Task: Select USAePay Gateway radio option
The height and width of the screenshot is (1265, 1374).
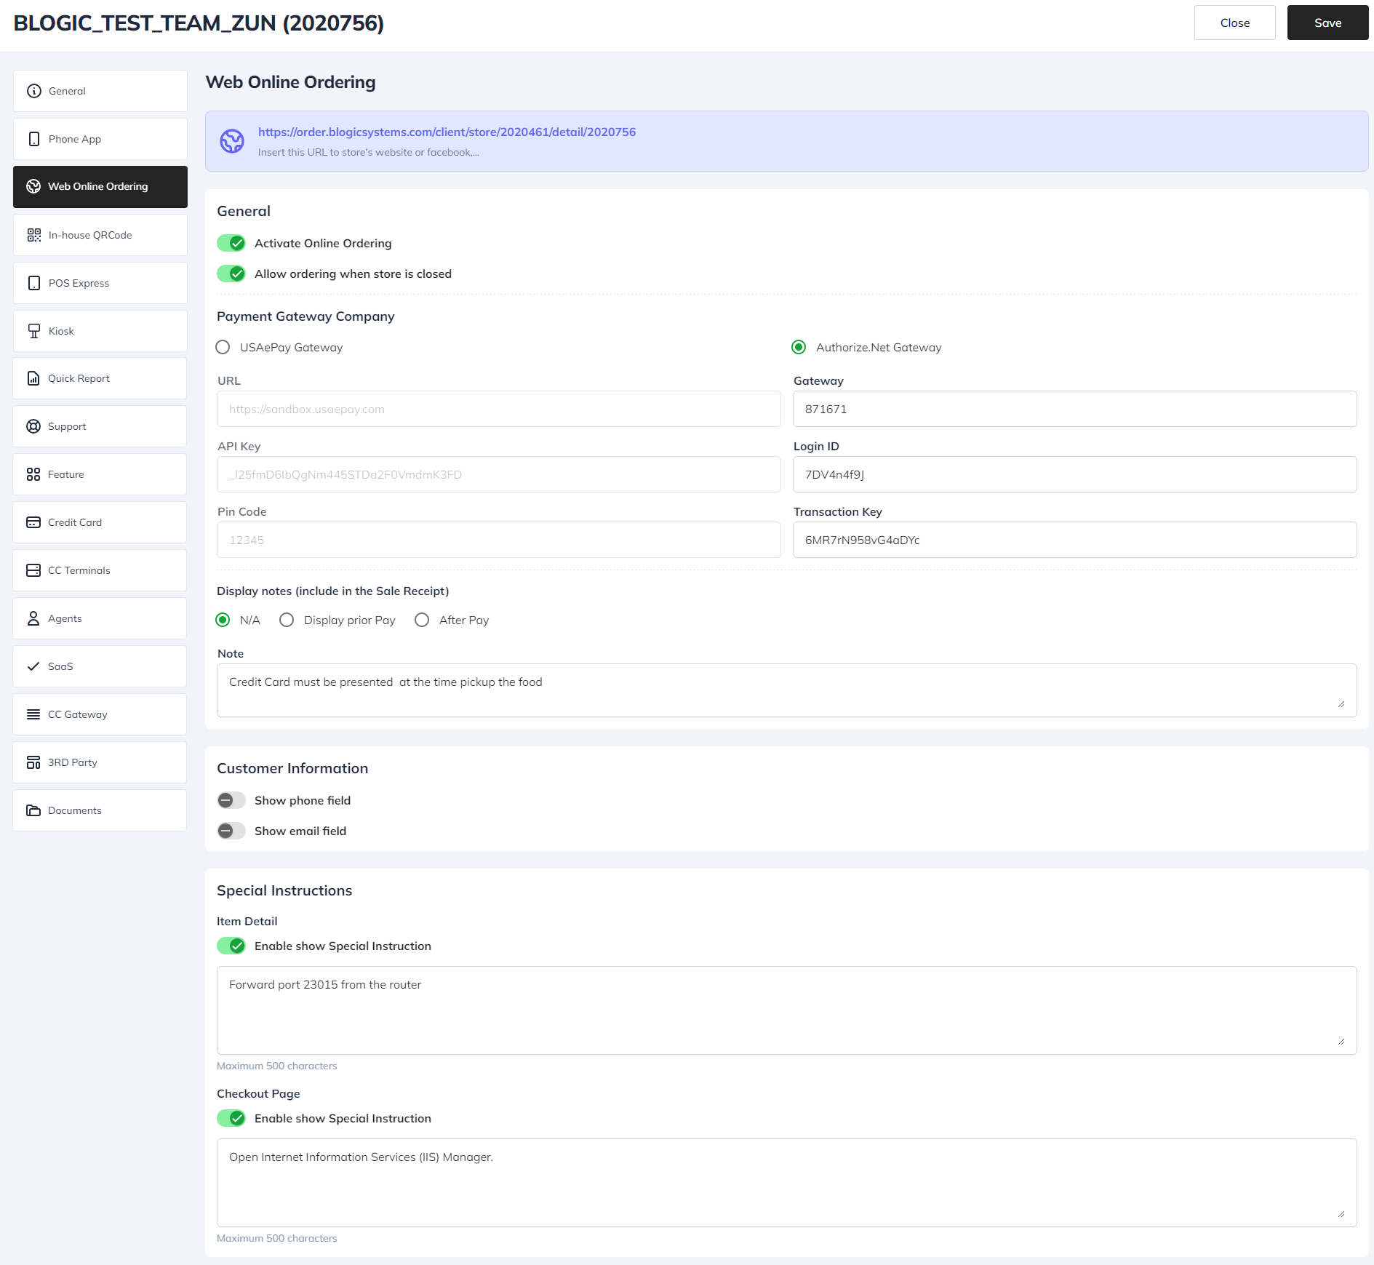Action: tap(223, 348)
